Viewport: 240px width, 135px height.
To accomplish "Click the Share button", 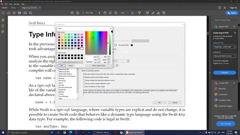I will tap(232, 13).
